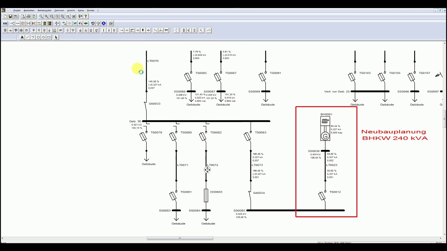Viewport: 447px width, 251px height.
Task: Select the text tool marked with a bold A
Action: click(22, 37)
